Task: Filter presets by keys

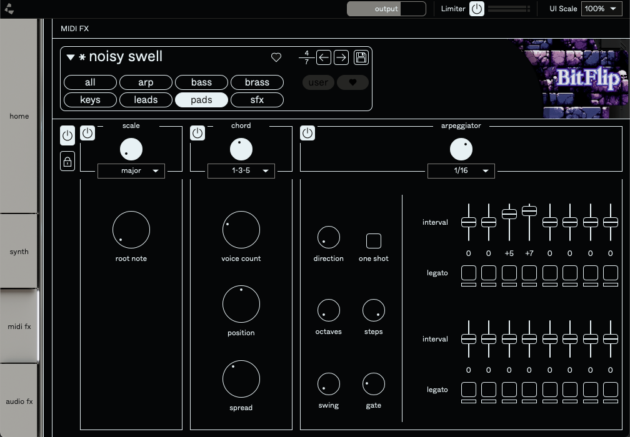Action: [x=90, y=100]
